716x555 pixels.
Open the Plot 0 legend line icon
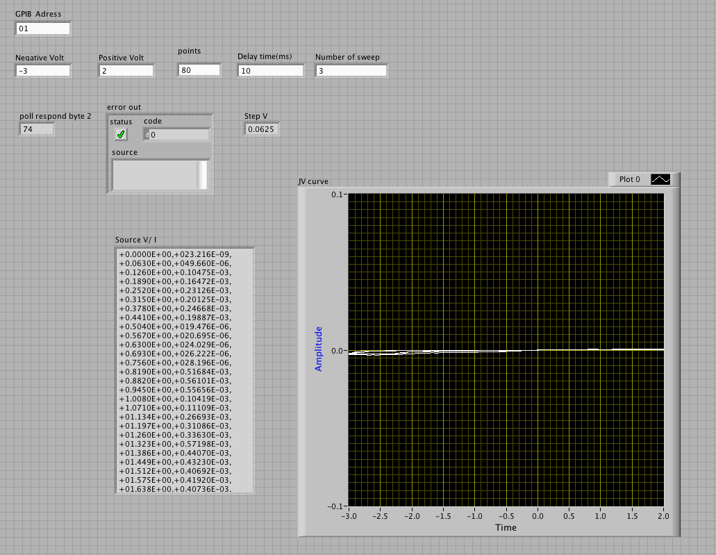(660, 179)
